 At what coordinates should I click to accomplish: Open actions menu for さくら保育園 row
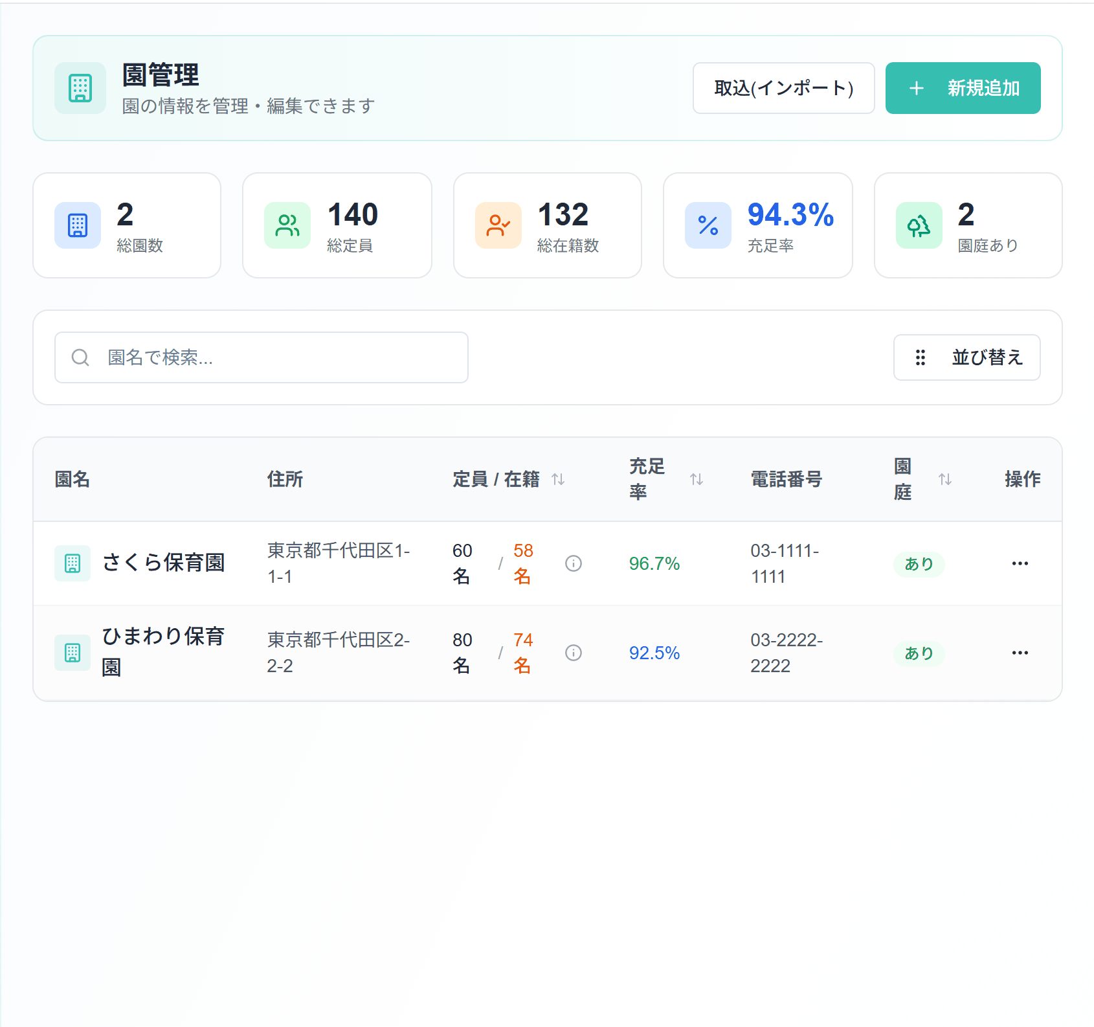[x=1020, y=563]
